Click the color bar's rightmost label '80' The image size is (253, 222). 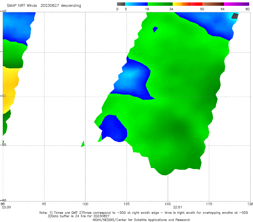pyautogui.click(x=248, y=9)
